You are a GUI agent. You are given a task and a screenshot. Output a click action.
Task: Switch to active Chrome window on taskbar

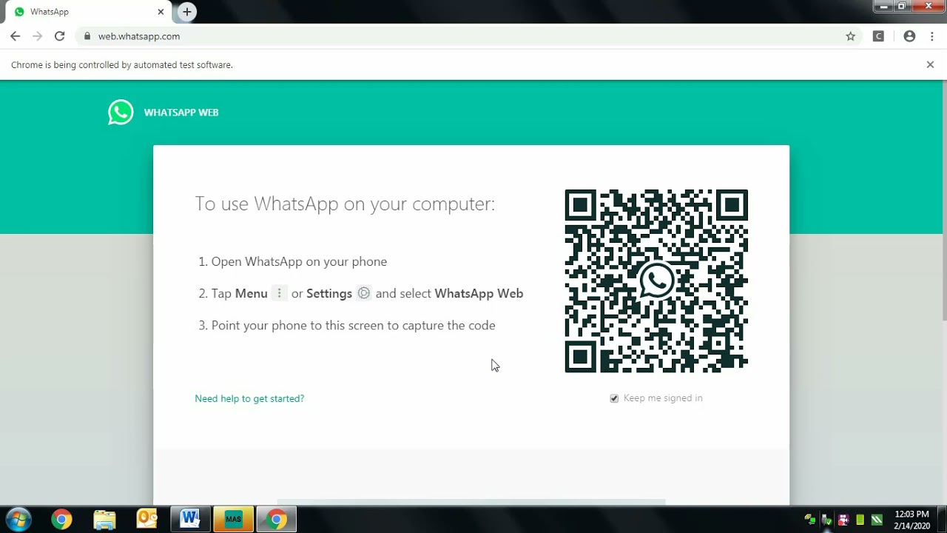pyautogui.click(x=276, y=520)
